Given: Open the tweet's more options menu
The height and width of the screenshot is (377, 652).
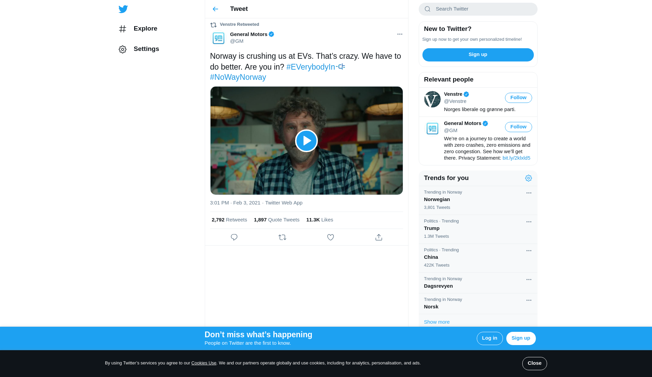Looking at the screenshot, I should [x=400, y=34].
